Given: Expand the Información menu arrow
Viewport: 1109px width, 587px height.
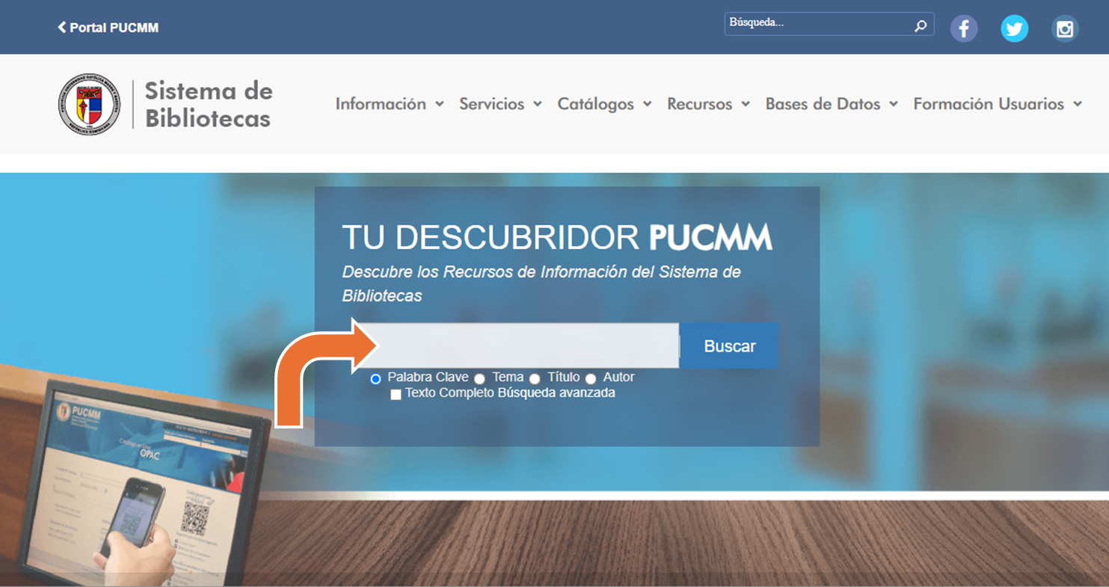Looking at the screenshot, I should (x=439, y=104).
